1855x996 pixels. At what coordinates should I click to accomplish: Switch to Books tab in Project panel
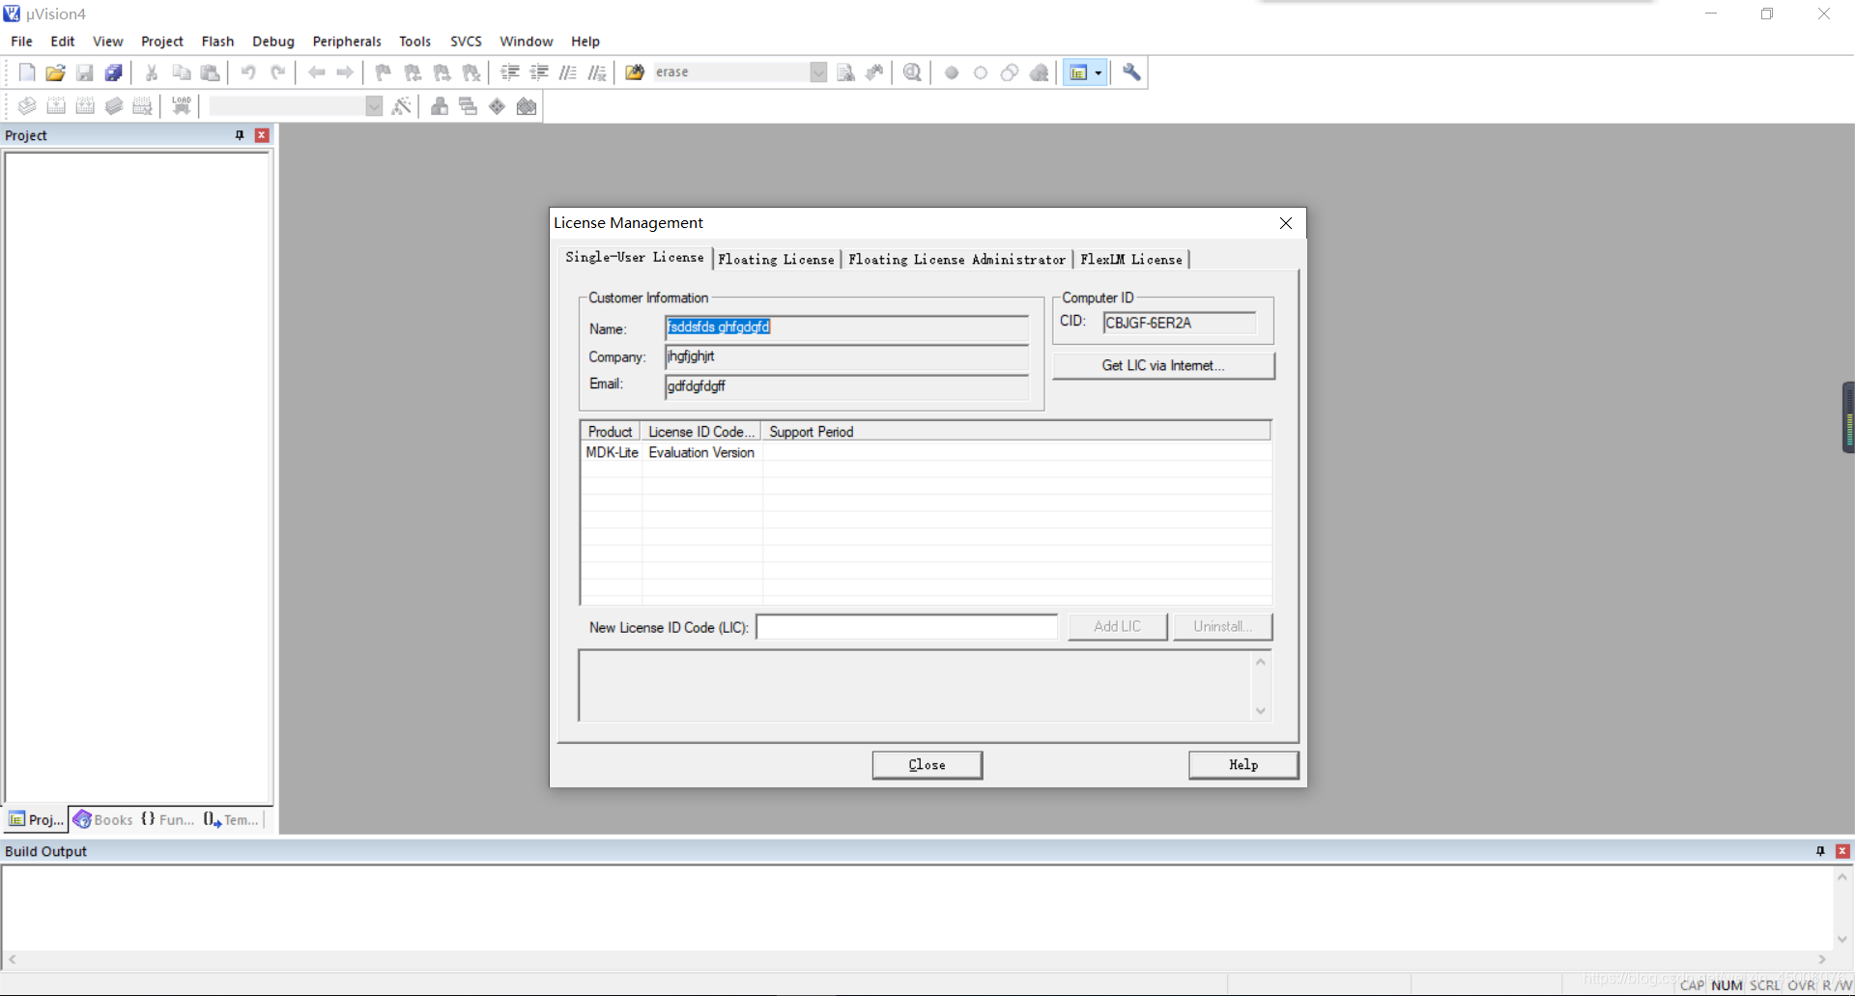coord(103,819)
